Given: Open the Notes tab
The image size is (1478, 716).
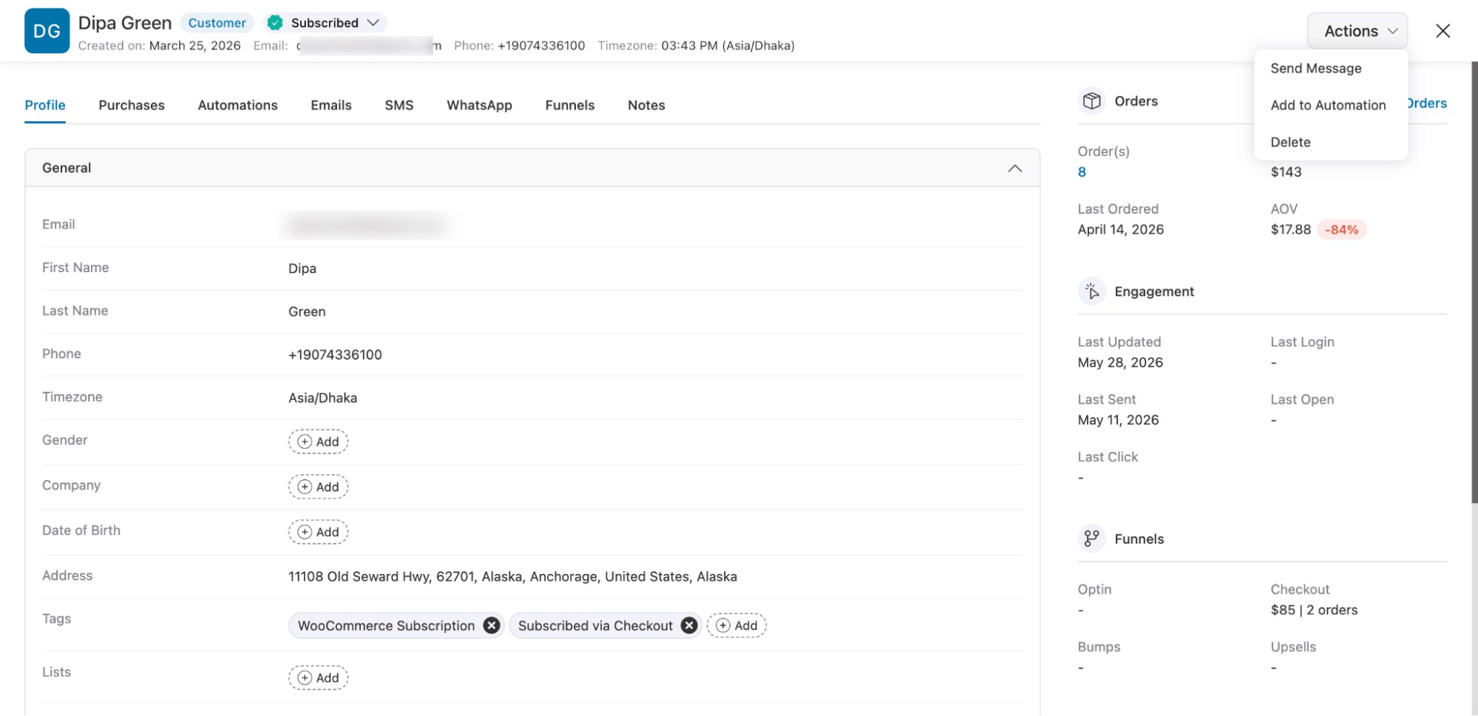Looking at the screenshot, I should click(x=646, y=105).
